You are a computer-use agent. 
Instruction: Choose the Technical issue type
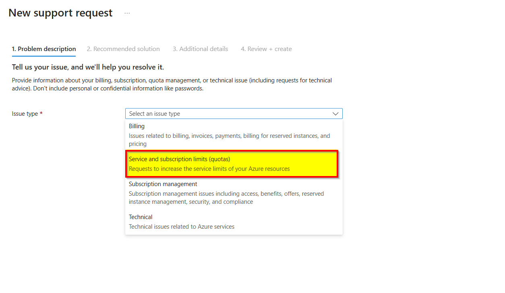234,221
